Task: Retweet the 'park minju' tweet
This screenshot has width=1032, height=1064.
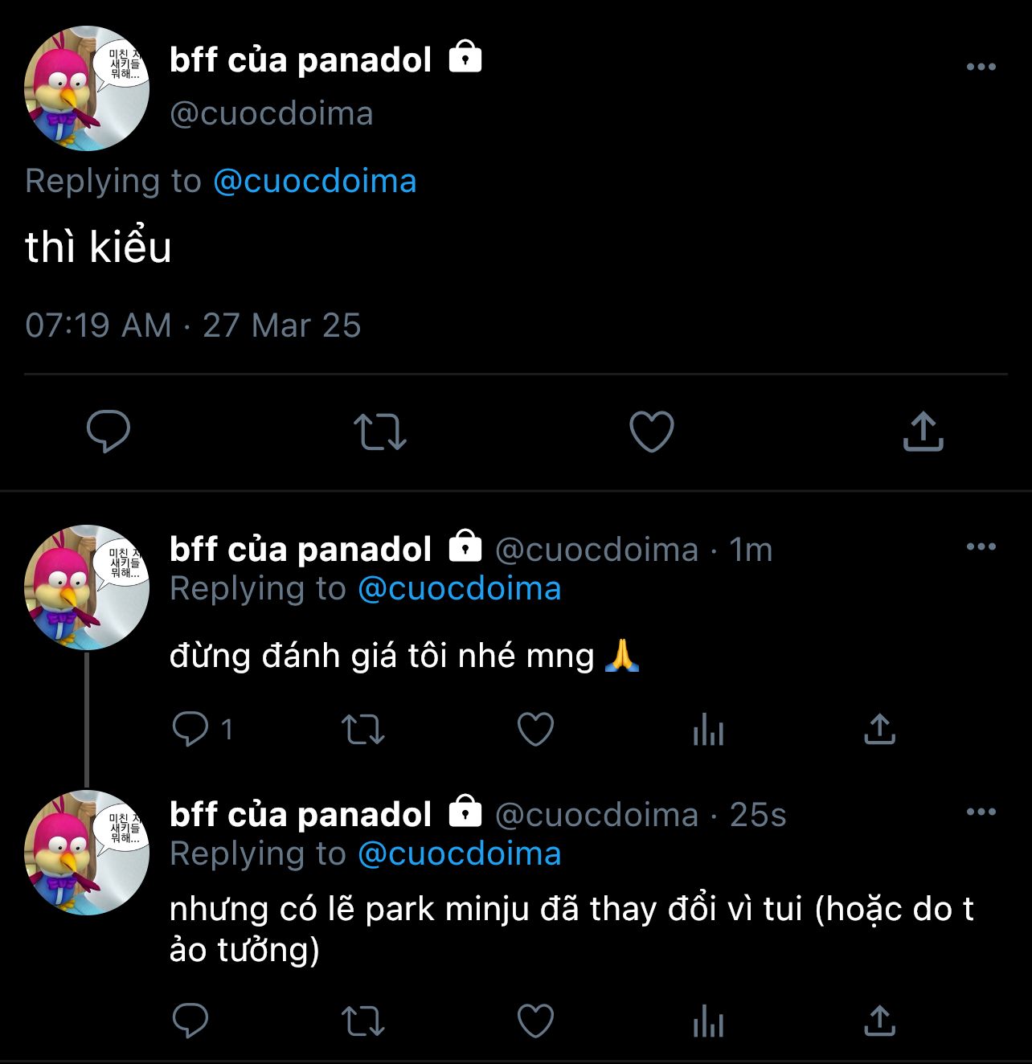Action: 363,1021
